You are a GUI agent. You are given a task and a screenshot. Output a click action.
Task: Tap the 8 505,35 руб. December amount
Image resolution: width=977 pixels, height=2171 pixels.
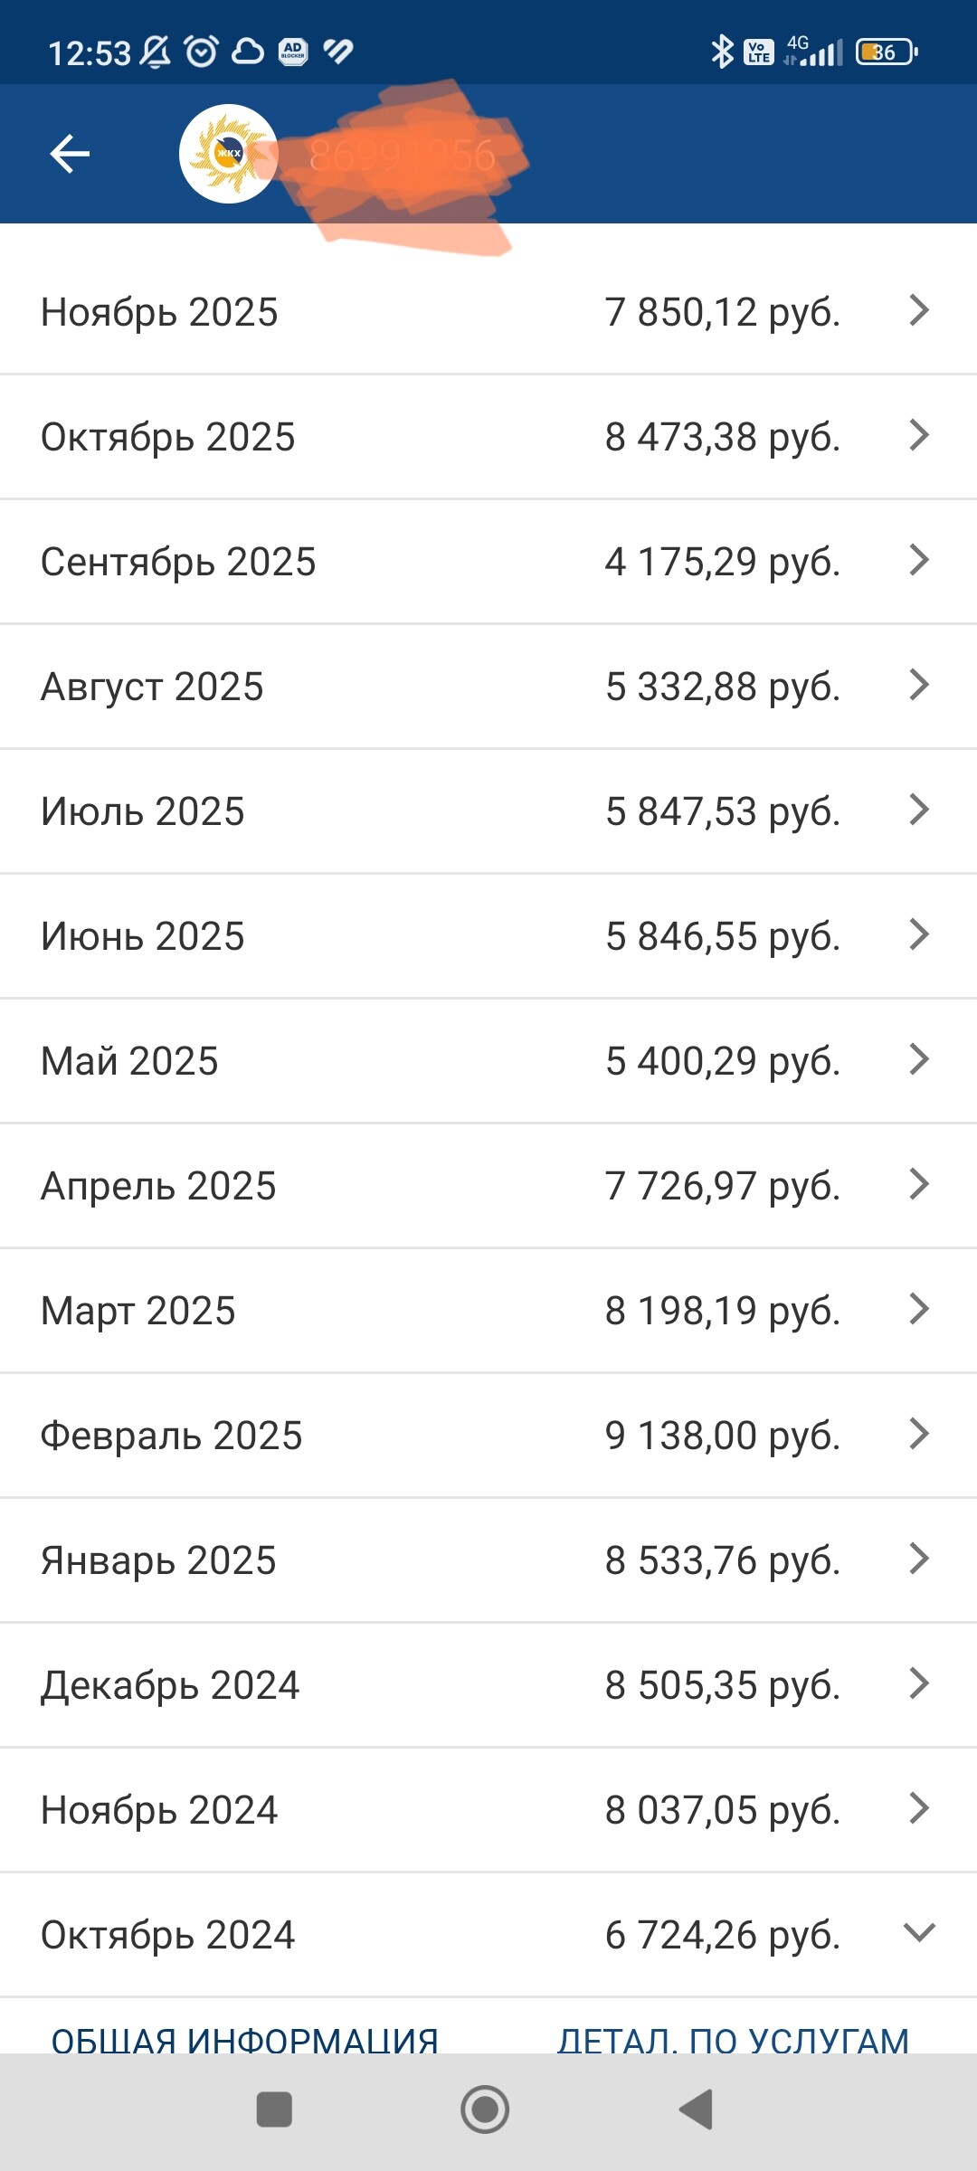pos(722,1685)
